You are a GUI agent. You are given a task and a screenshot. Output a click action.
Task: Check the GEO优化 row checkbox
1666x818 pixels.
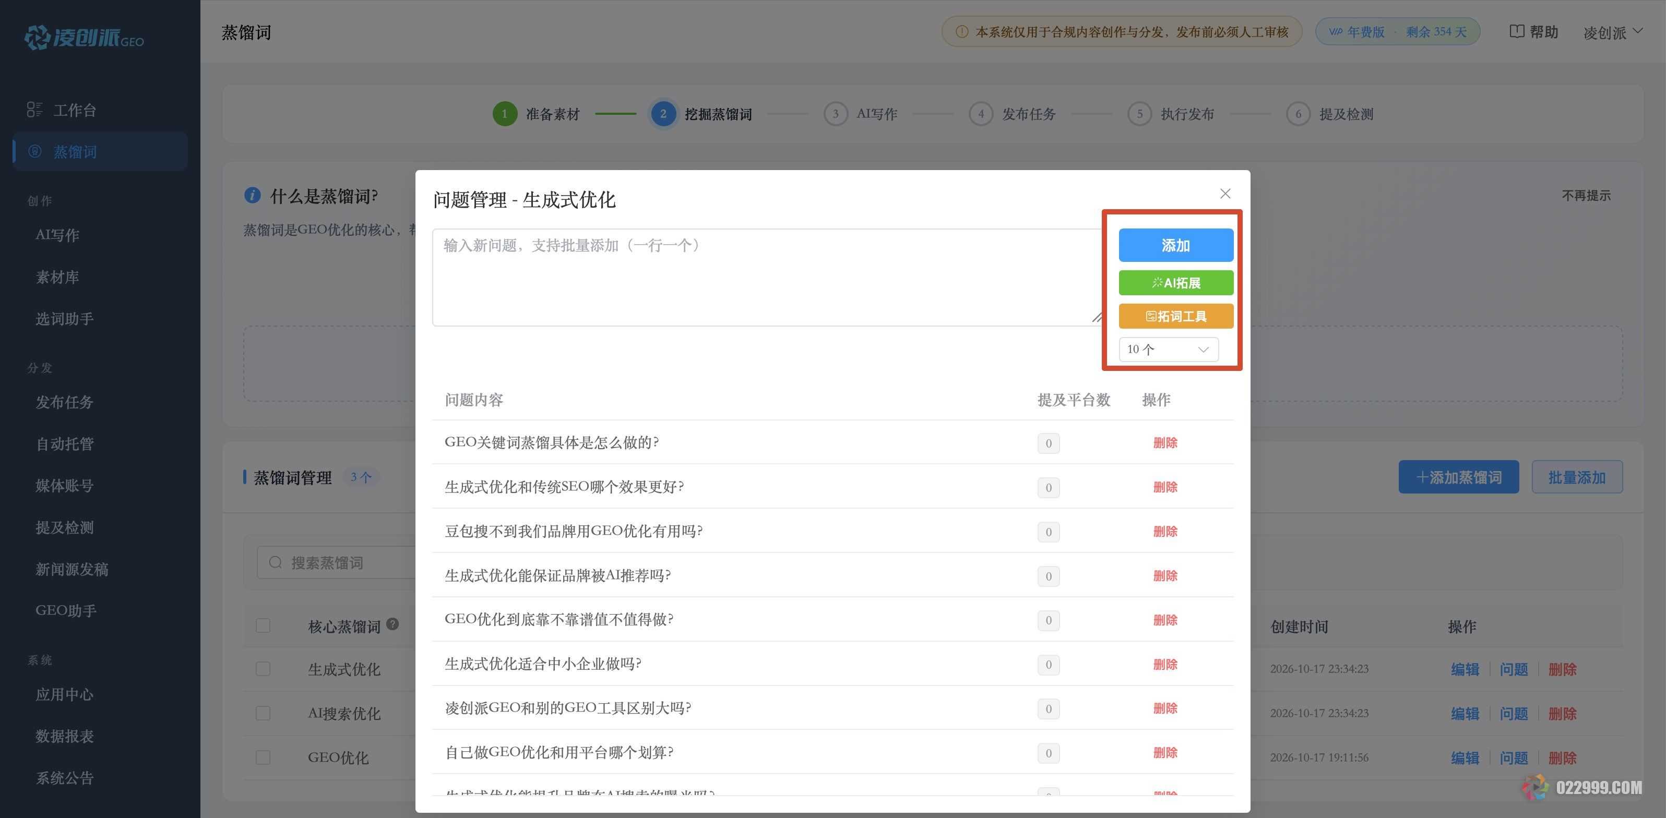point(263,757)
